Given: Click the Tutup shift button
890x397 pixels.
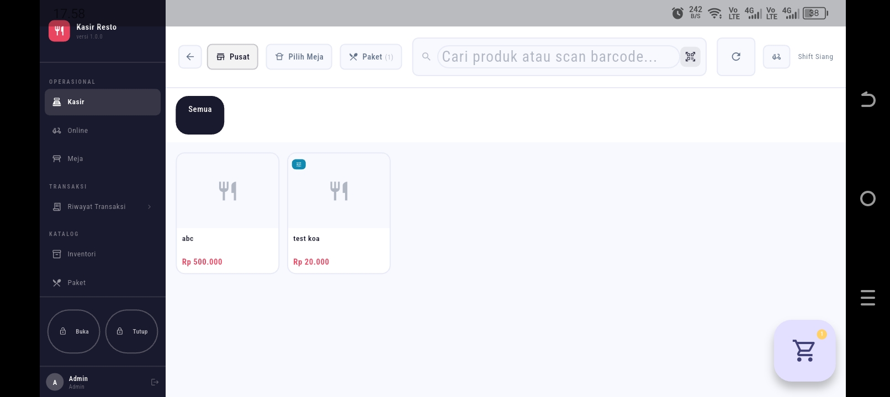Looking at the screenshot, I should (x=131, y=331).
